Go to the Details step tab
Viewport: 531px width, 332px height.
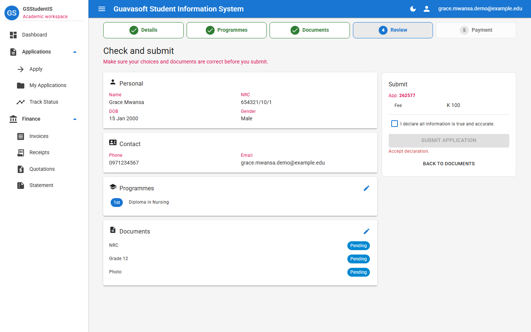click(x=143, y=30)
